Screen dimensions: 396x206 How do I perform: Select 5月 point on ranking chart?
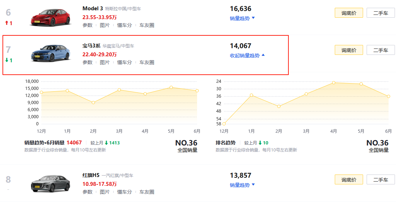(x=361, y=84)
